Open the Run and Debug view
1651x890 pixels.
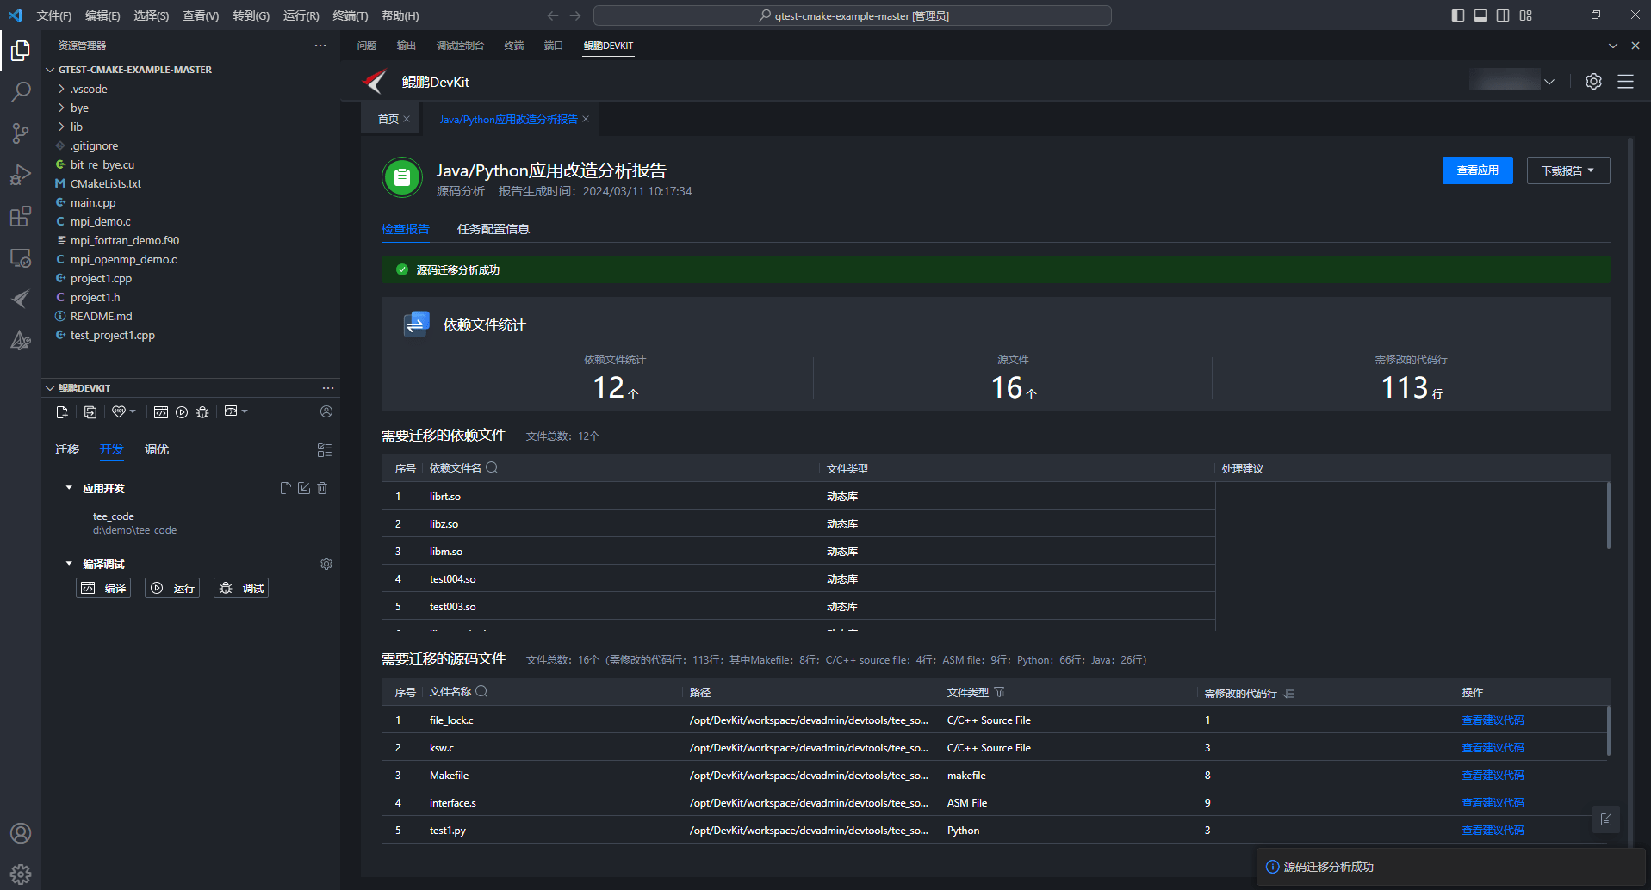[21, 175]
